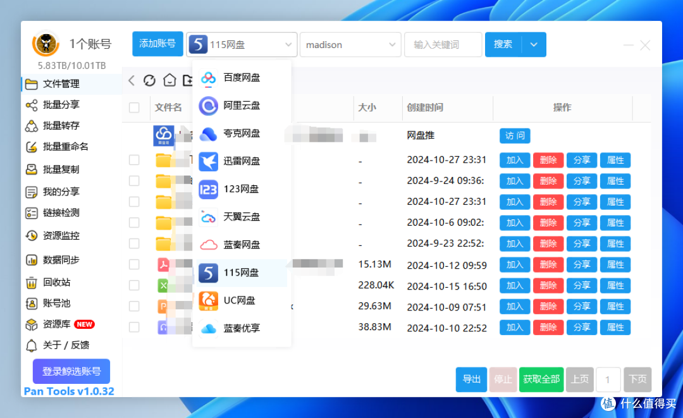Select 夸克网盘 from the dropdown list

(242, 133)
